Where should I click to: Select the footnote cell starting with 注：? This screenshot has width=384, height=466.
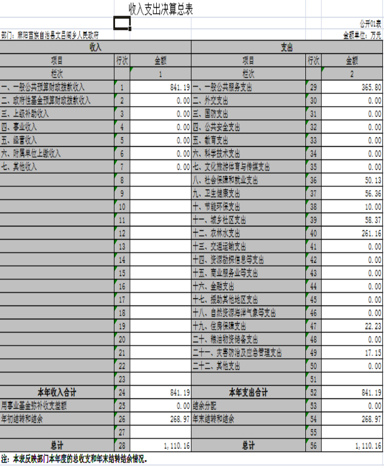point(77,458)
